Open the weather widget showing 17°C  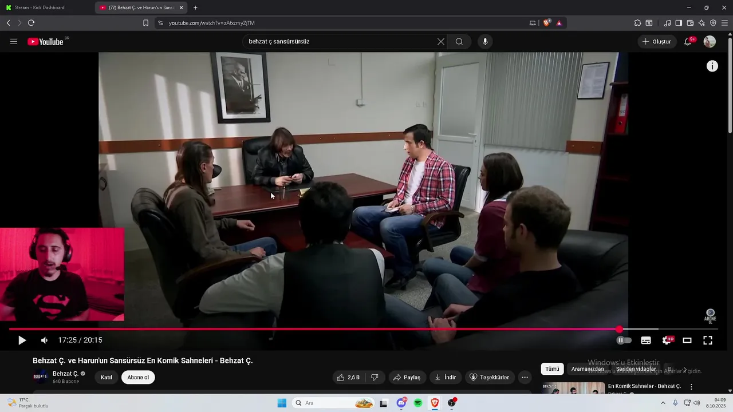(x=27, y=403)
